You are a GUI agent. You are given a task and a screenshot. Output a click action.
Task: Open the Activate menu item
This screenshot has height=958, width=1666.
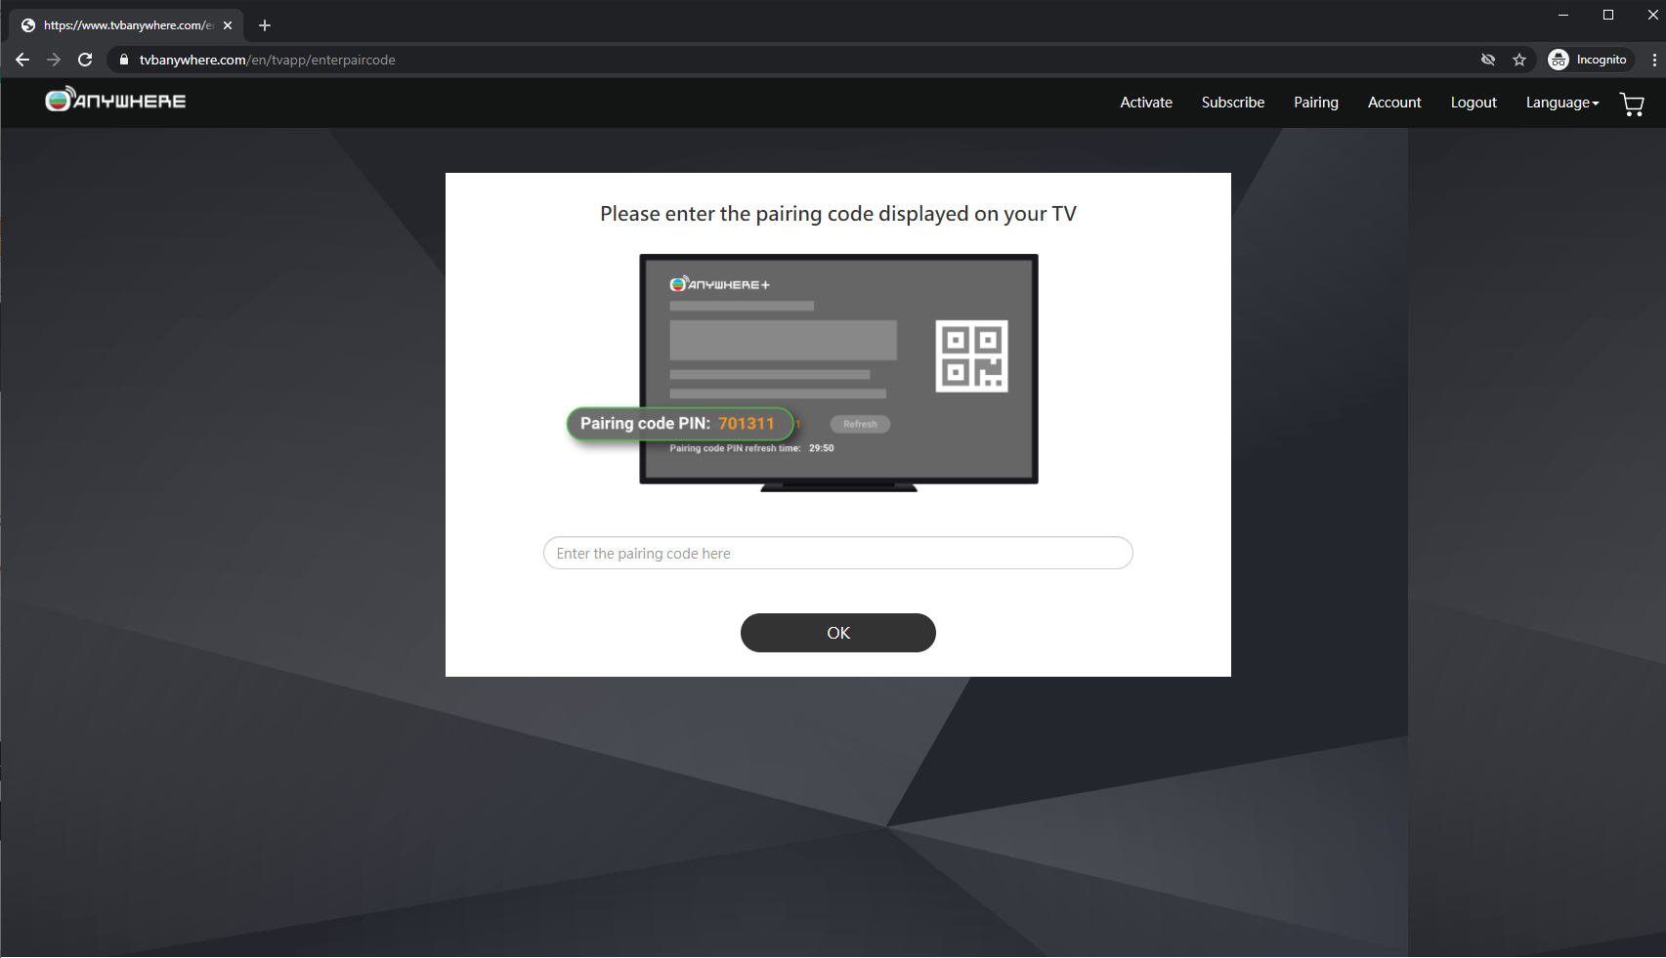coord(1146,103)
